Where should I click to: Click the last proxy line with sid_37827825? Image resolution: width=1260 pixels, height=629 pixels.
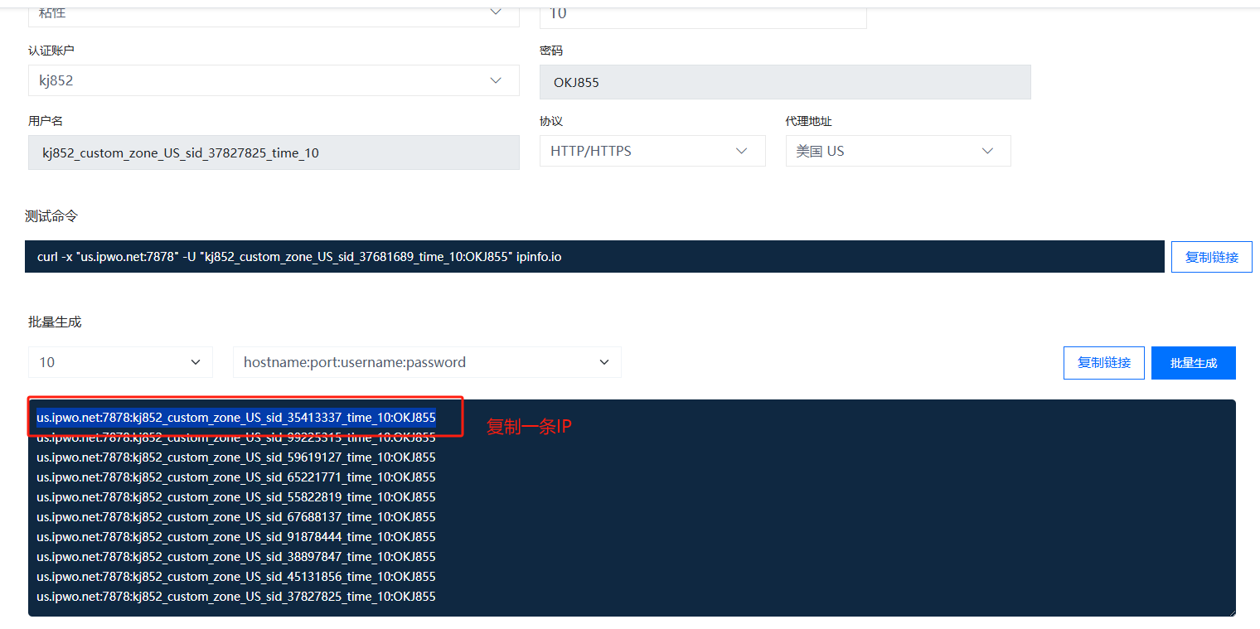coord(236,597)
